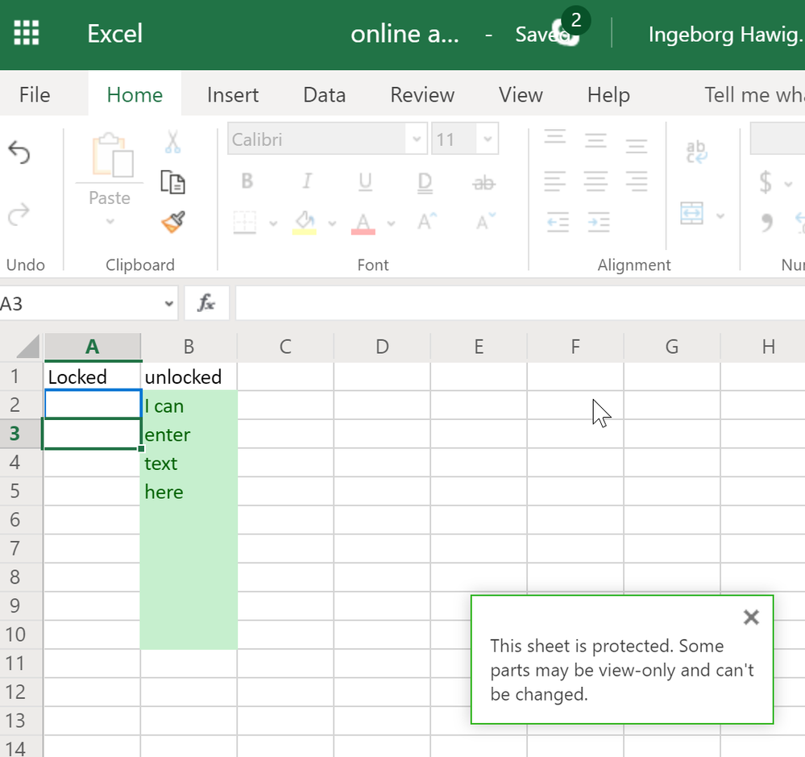Click the Decrease Indent icon

pos(558,223)
